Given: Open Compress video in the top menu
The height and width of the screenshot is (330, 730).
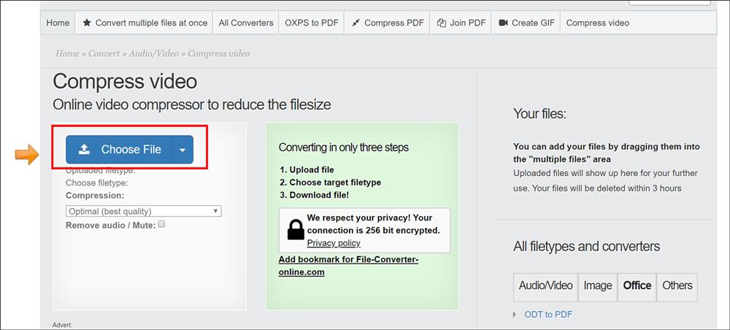Looking at the screenshot, I should (x=597, y=23).
